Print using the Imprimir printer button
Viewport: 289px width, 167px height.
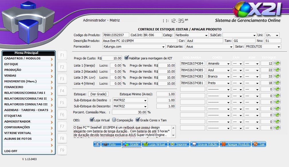click(178, 144)
